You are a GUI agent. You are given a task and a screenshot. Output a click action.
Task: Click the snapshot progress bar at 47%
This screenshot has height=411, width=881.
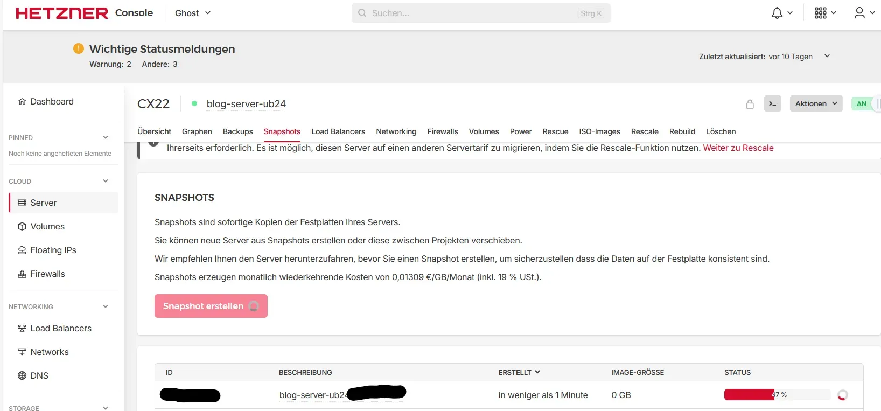[777, 395]
